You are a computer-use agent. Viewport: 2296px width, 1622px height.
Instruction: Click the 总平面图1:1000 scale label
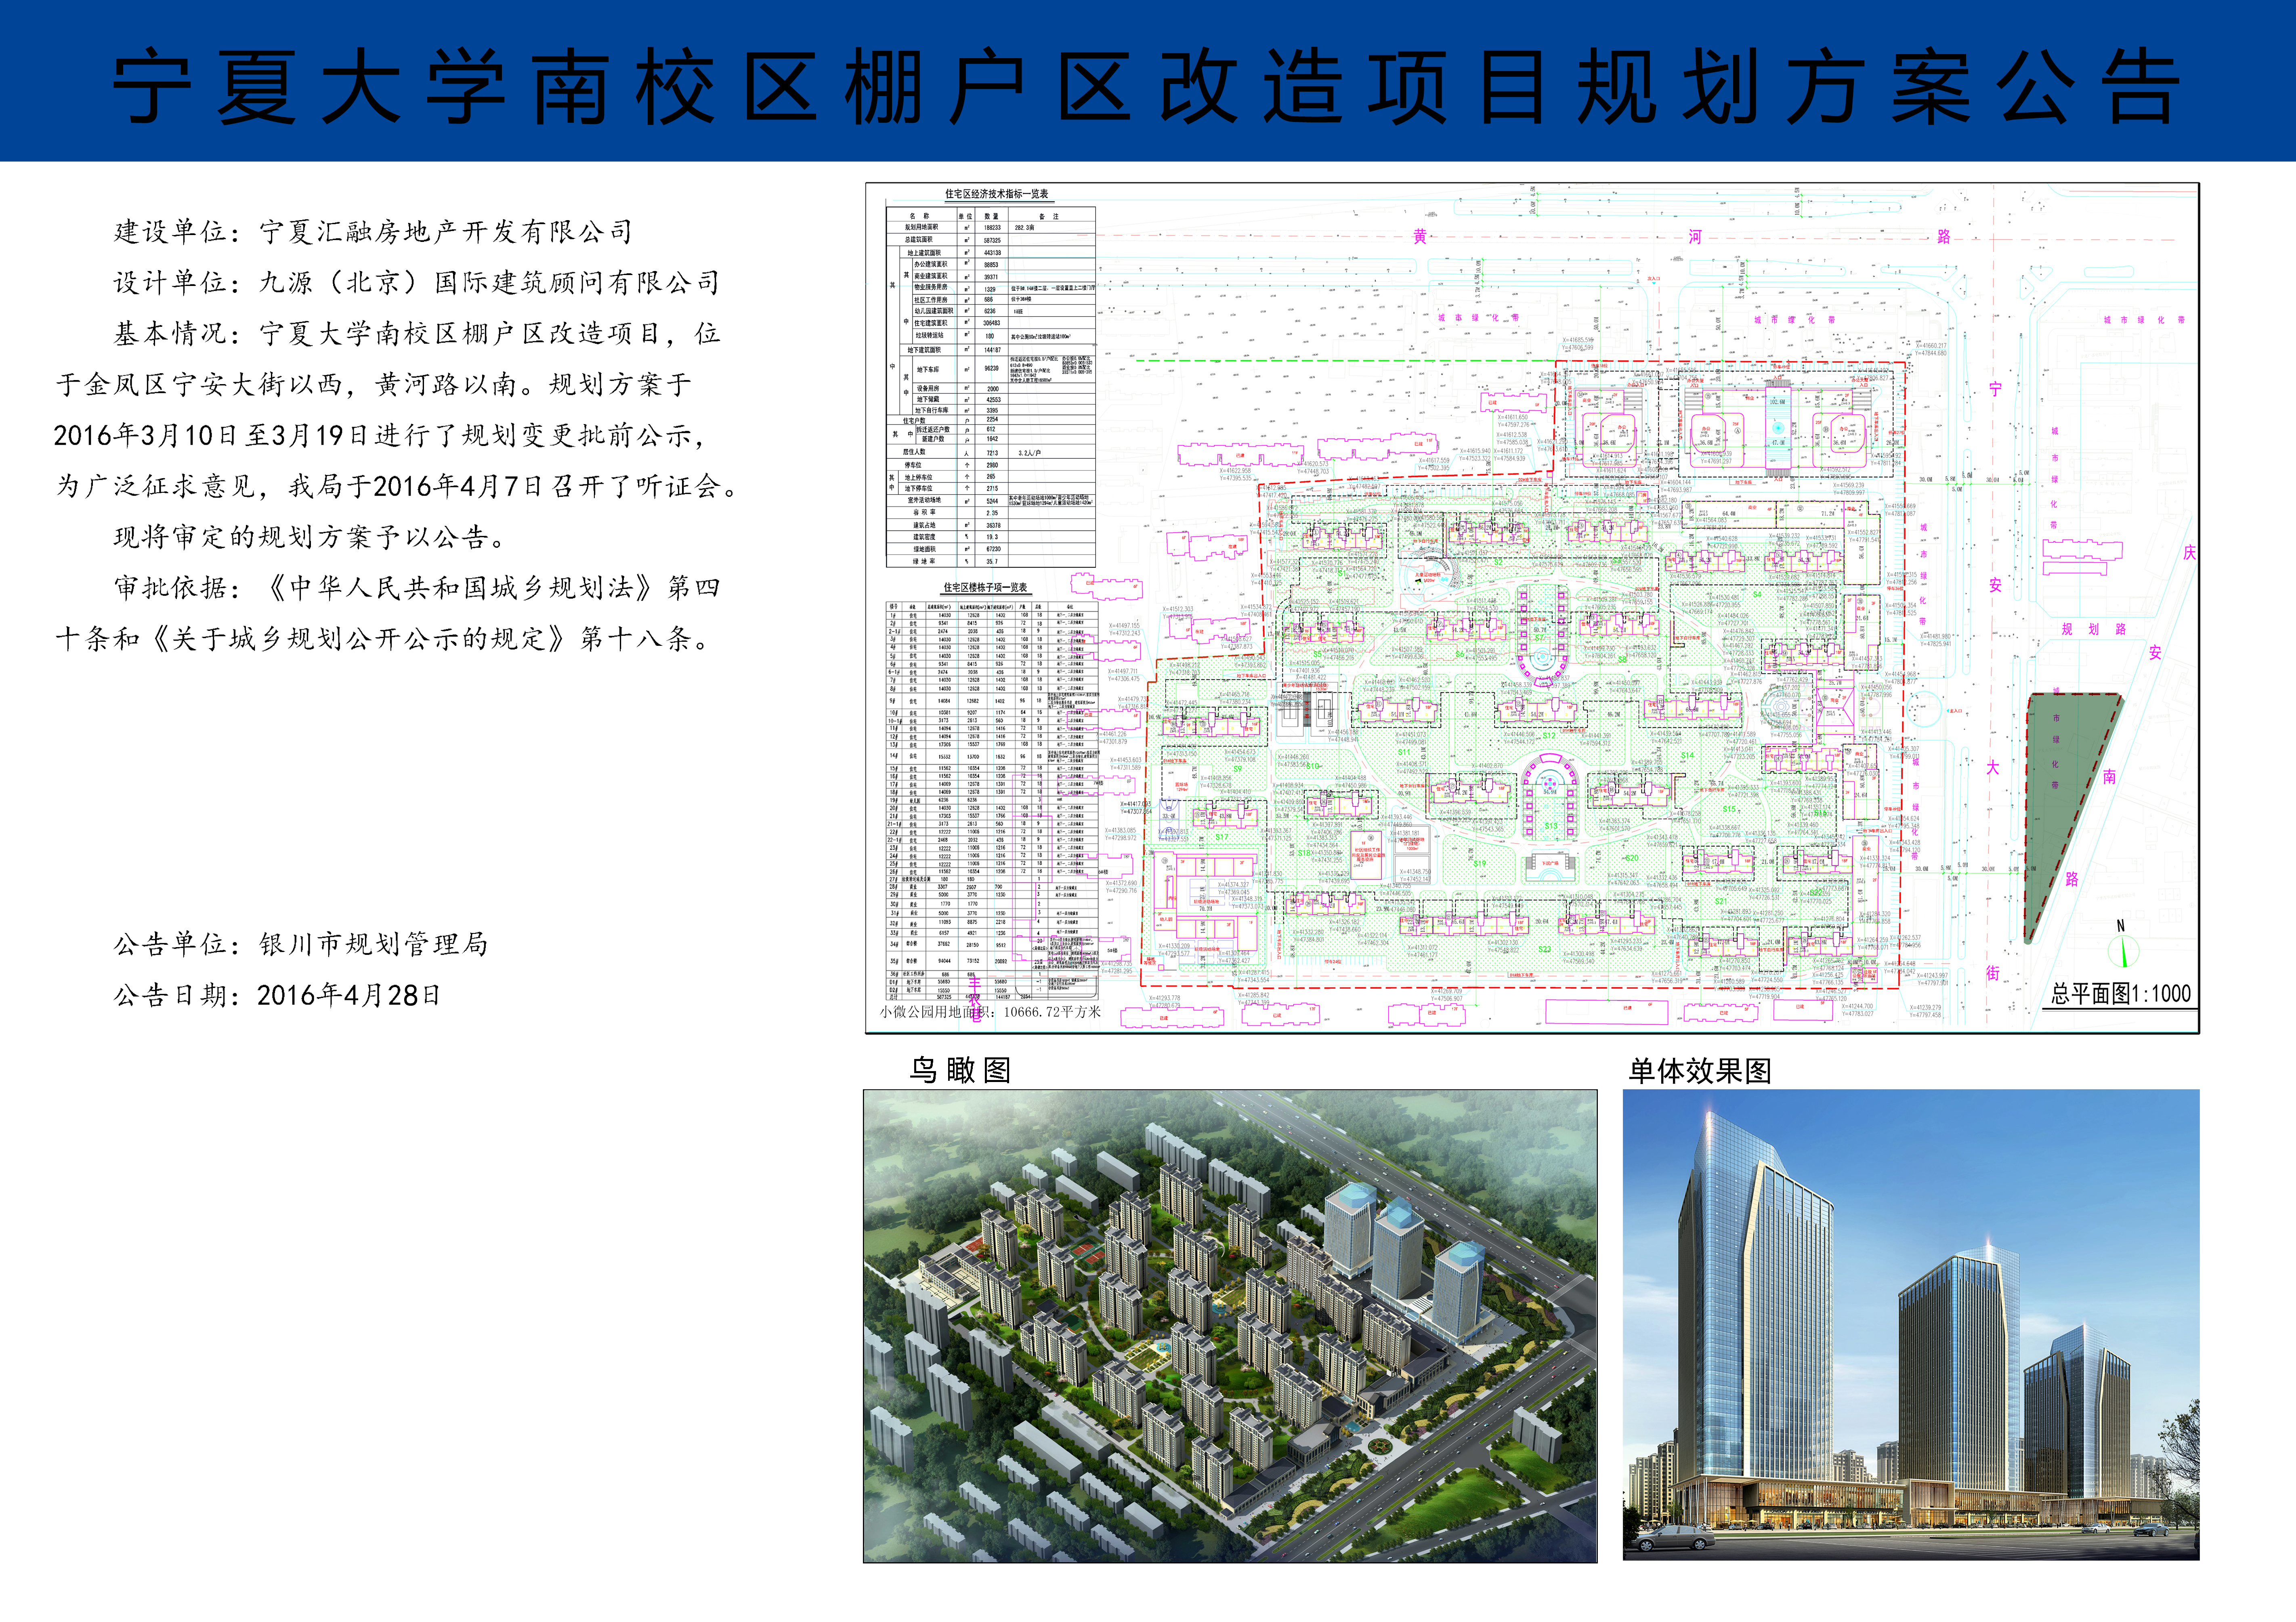[x=2121, y=994]
